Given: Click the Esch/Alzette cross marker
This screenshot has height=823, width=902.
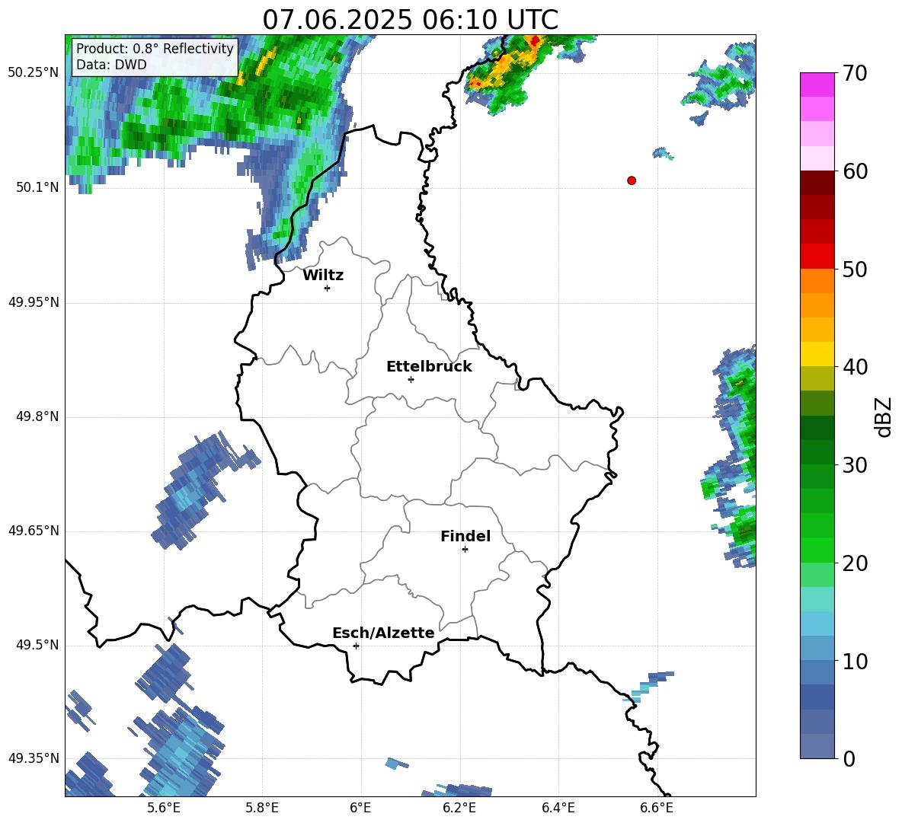Looking at the screenshot, I should point(356,646).
